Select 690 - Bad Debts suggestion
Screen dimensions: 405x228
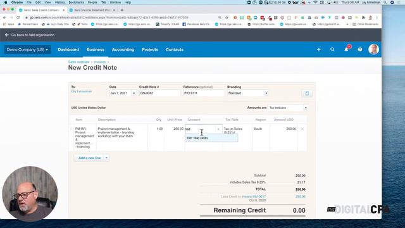pyautogui.click(x=211, y=138)
